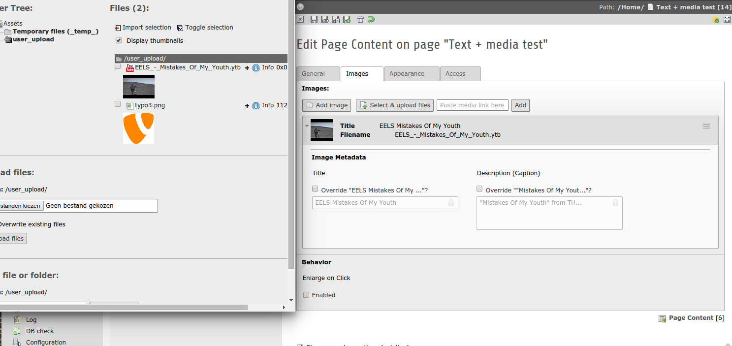
Task: Click the save and view page icon
Action: tap(324, 20)
